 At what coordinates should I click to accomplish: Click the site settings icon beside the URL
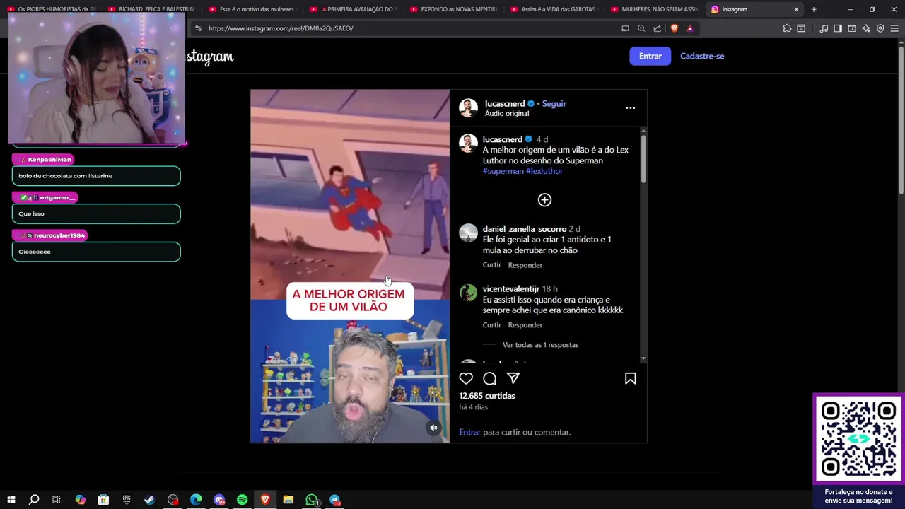[198, 28]
